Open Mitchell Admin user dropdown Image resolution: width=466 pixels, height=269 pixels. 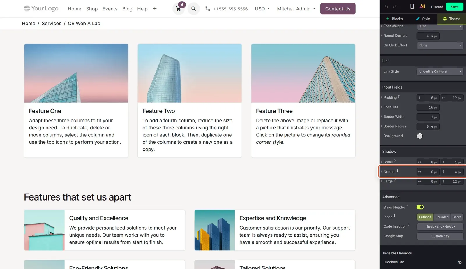click(296, 9)
